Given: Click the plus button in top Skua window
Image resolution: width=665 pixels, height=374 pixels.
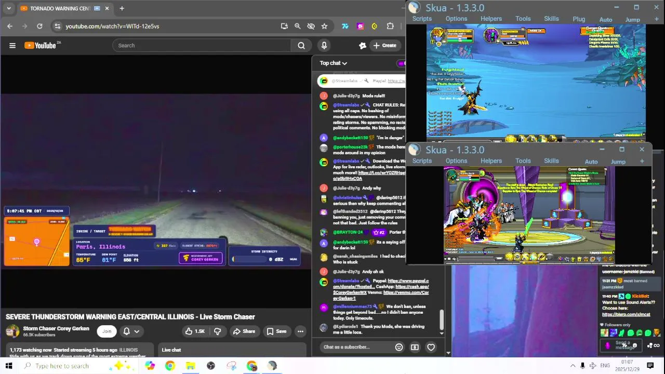Looking at the screenshot, I should 656,19.
